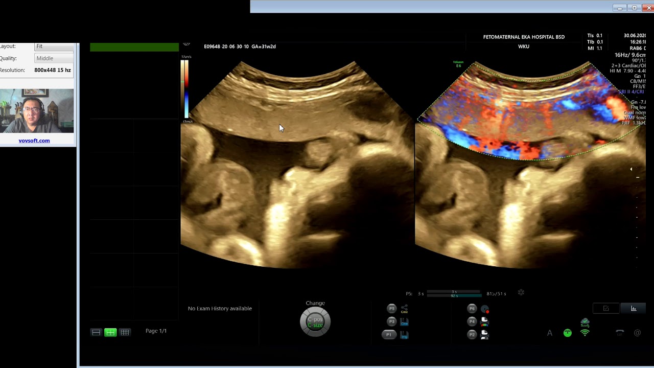Click the green highlighted clipboard slot

134,47
